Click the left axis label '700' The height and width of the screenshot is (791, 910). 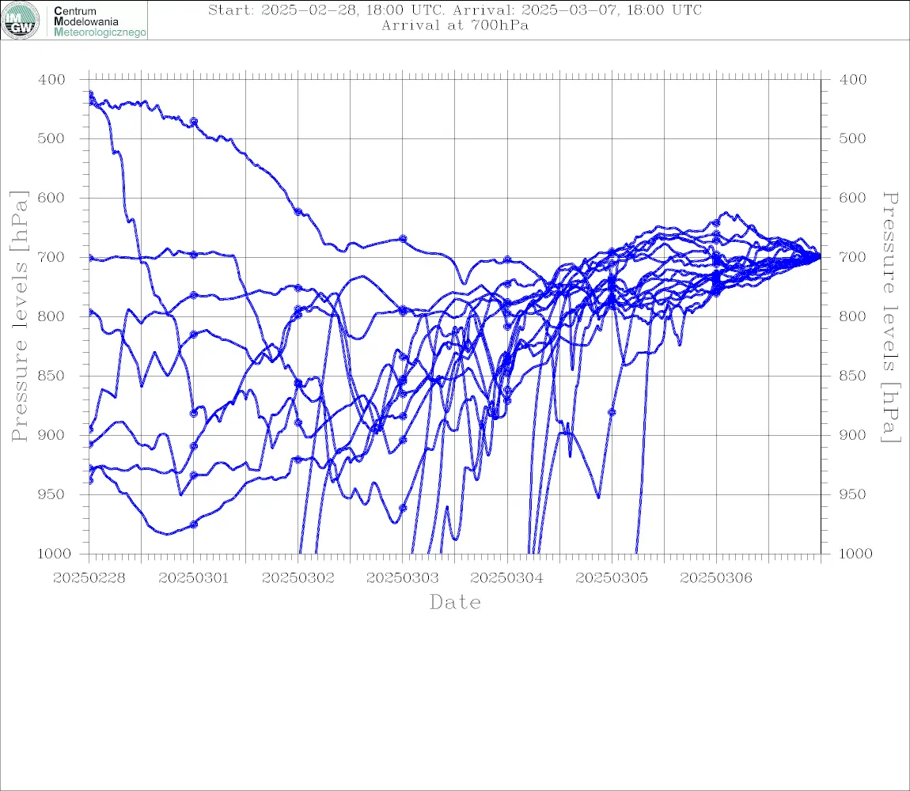pyautogui.click(x=51, y=257)
